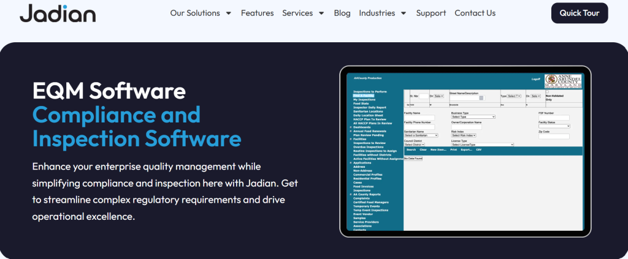
Task: Open the Our Solutions dropdown menu
Action: coord(201,13)
